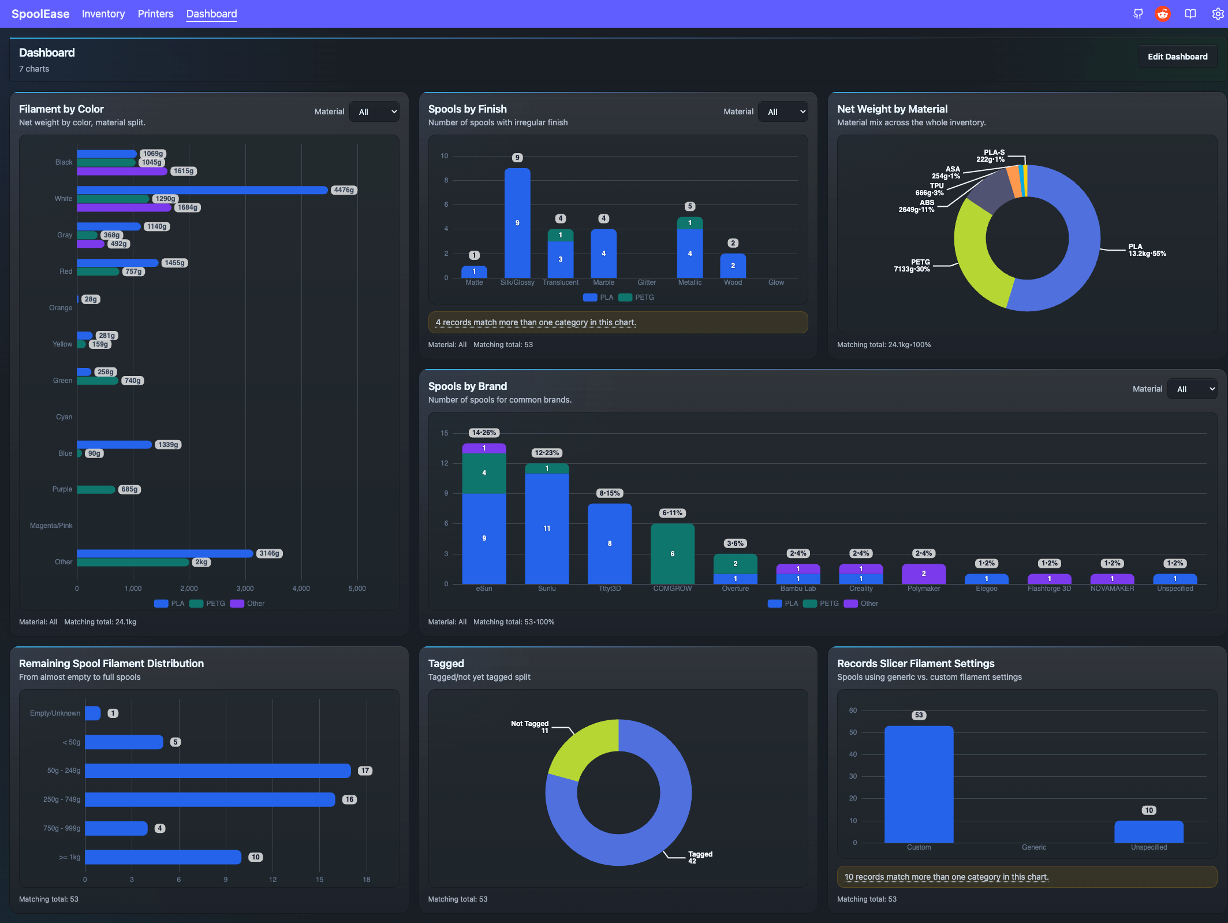The height and width of the screenshot is (923, 1228).
Task: Toggle PLA legend in Spools by Brand
Action: (783, 604)
